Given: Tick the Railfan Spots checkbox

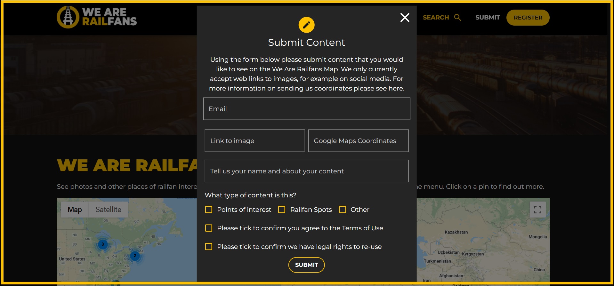Looking at the screenshot, I should click(x=282, y=210).
